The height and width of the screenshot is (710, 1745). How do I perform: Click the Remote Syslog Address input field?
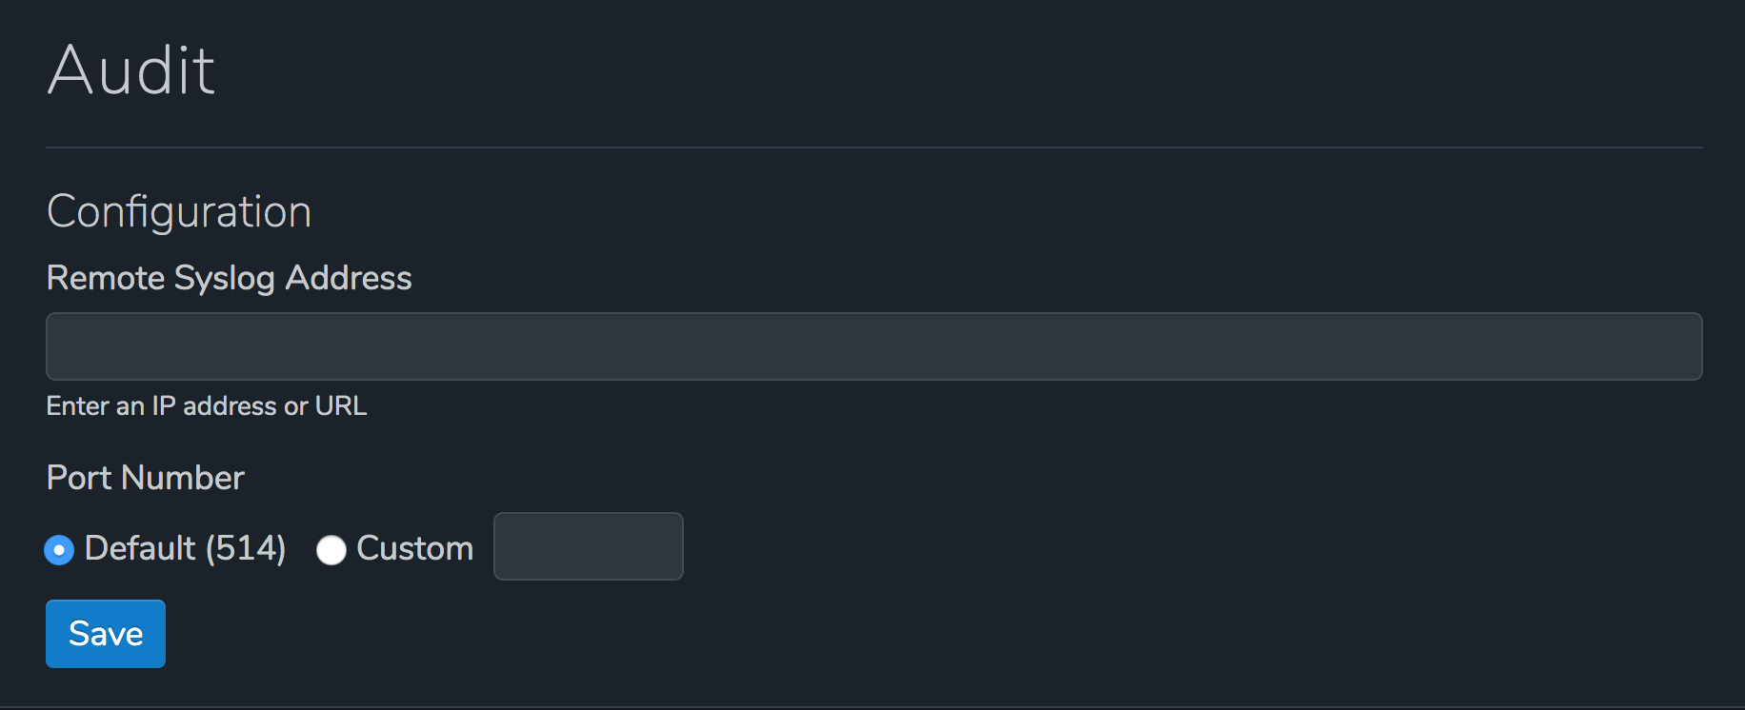point(873,346)
